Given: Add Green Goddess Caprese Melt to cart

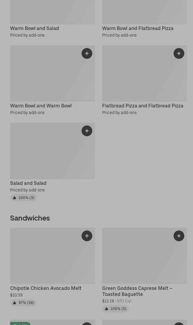Looking at the screenshot, I should 179,236.
